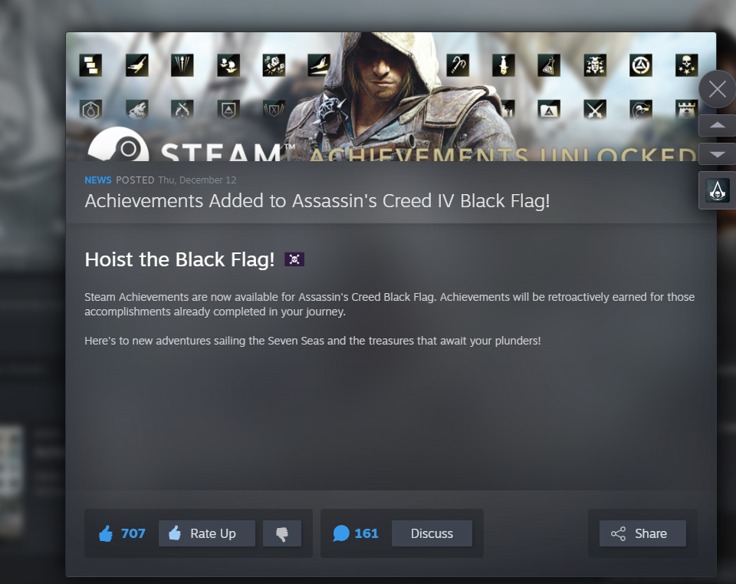
Task: Click the stacked blocks achievement icon
Action: pos(90,65)
